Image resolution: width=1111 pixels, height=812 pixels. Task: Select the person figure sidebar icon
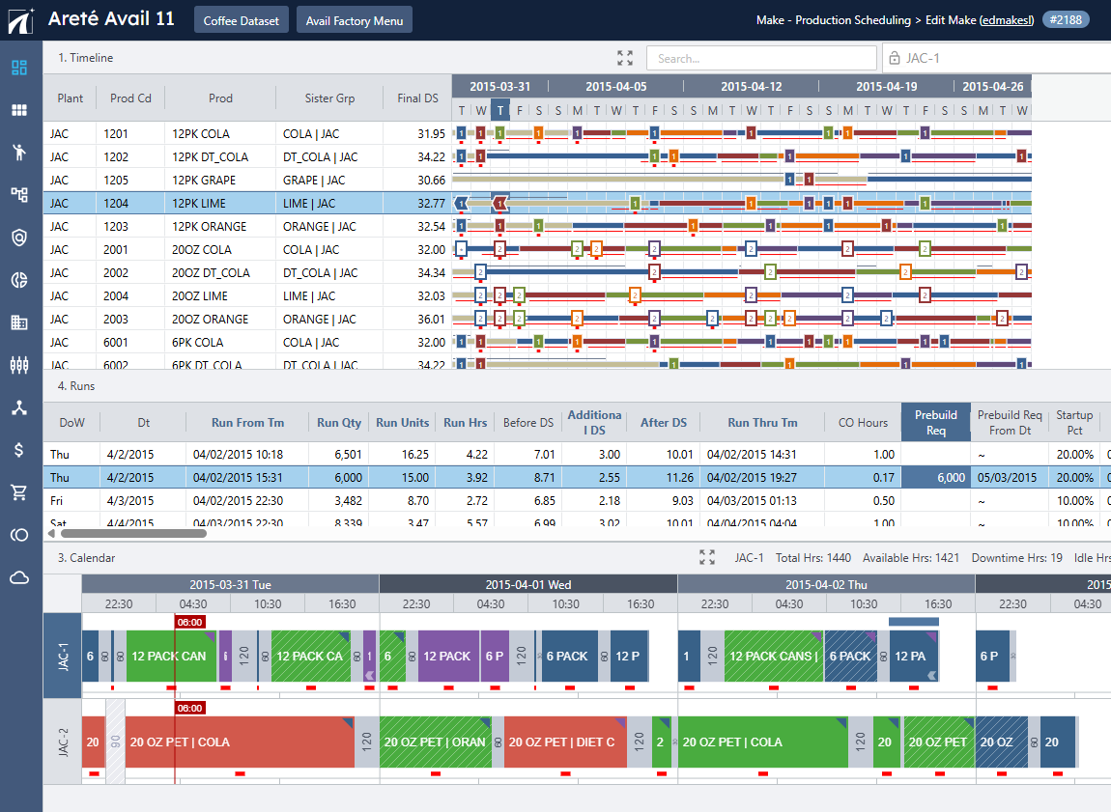click(19, 152)
